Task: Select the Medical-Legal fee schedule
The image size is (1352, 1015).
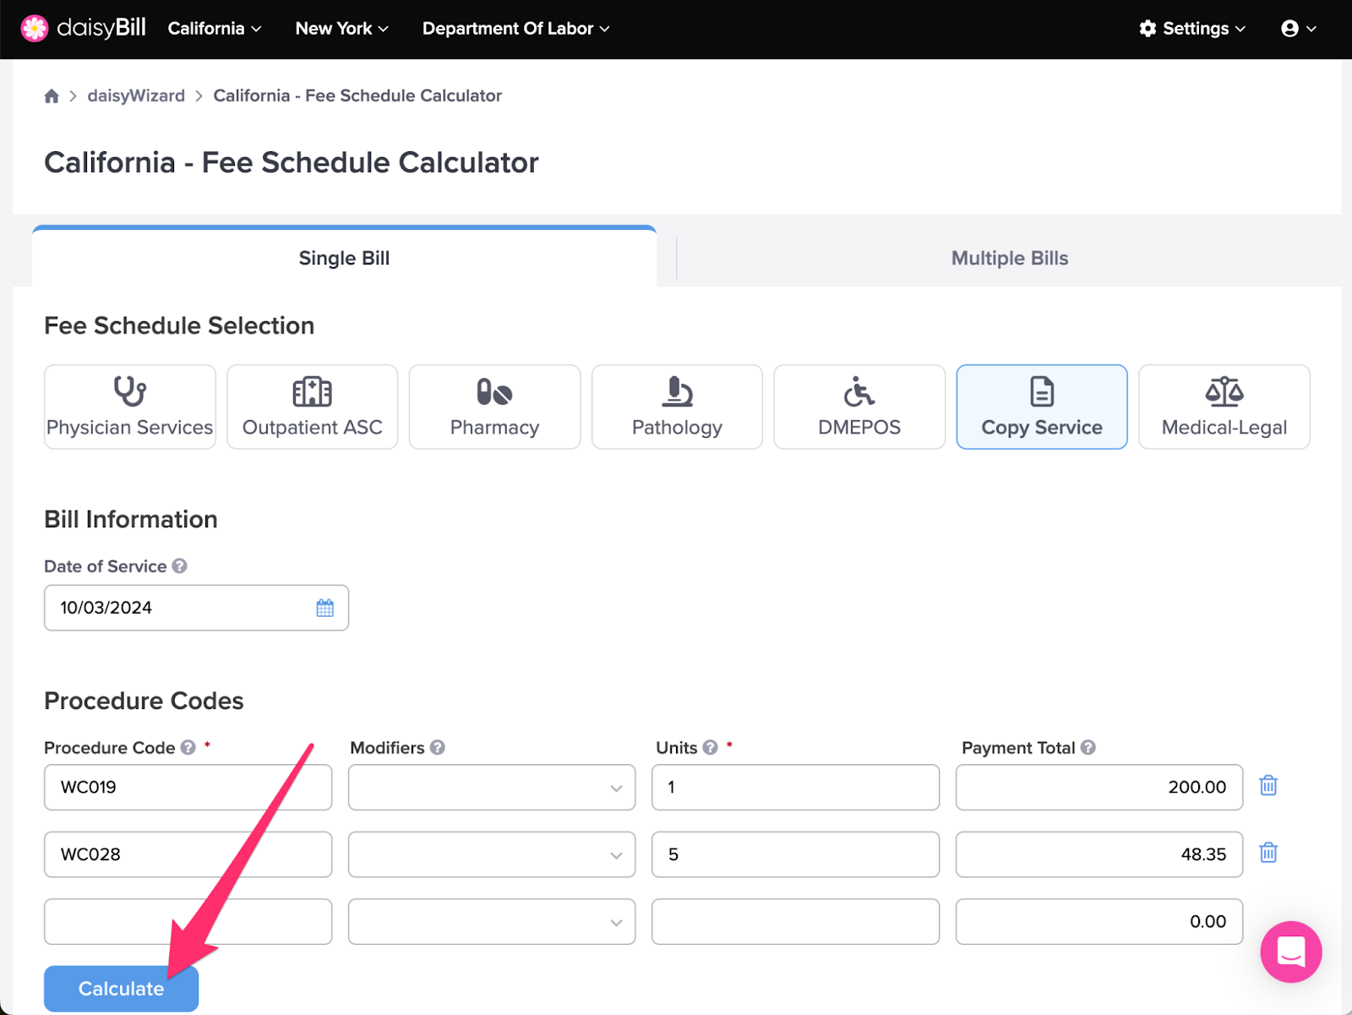Action: (1224, 407)
